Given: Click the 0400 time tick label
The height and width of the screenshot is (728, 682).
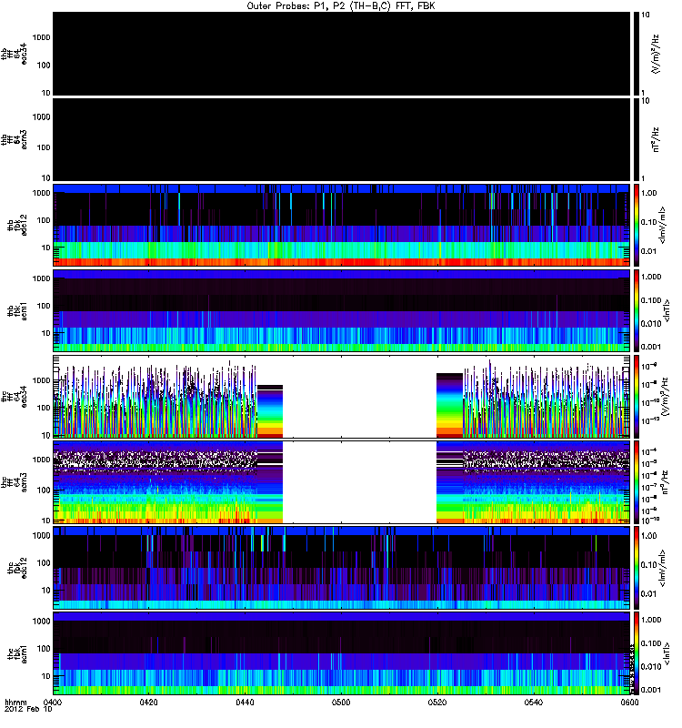Looking at the screenshot, I should pos(53,703).
